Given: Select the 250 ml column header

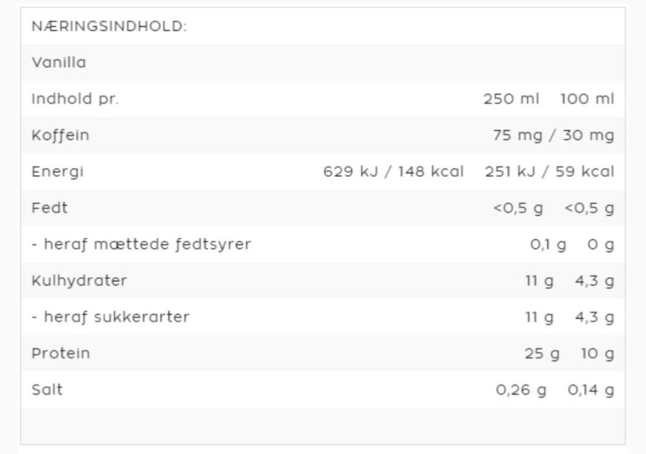Looking at the screenshot, I should tap(511, 99).
